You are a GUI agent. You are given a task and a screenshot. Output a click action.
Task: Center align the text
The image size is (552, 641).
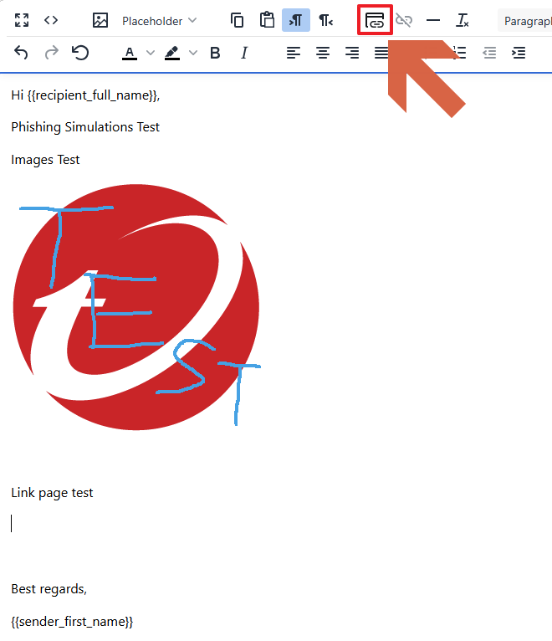323,53
